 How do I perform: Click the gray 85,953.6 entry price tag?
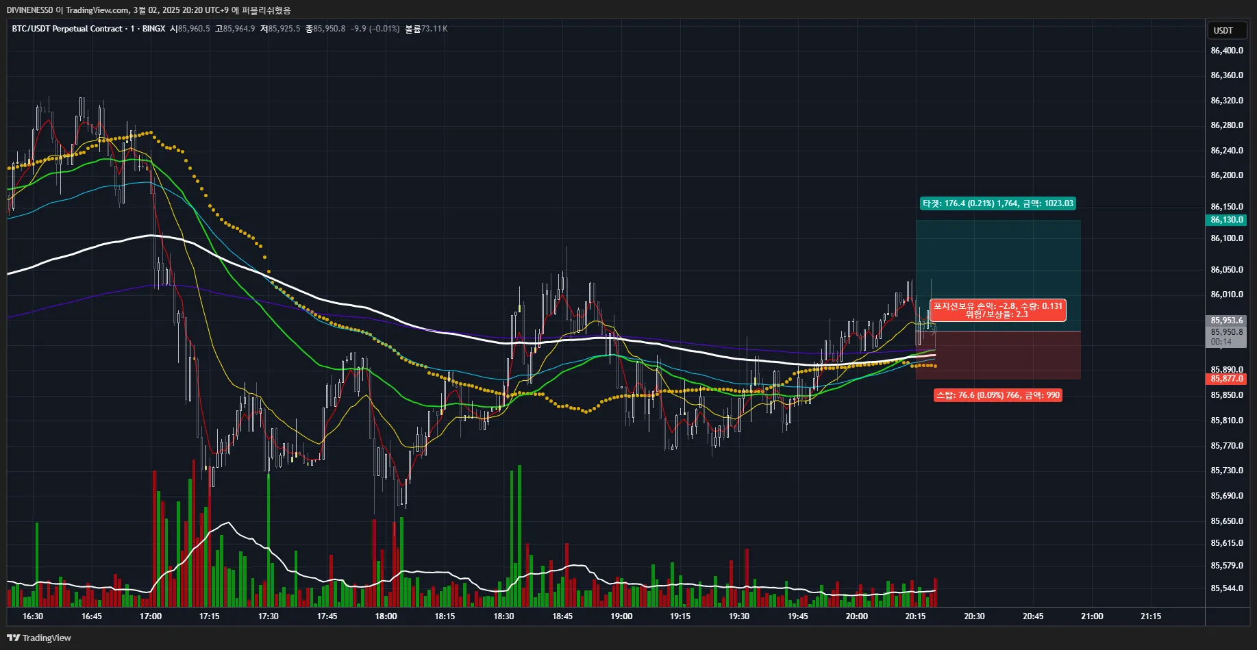coord(1226,321)
